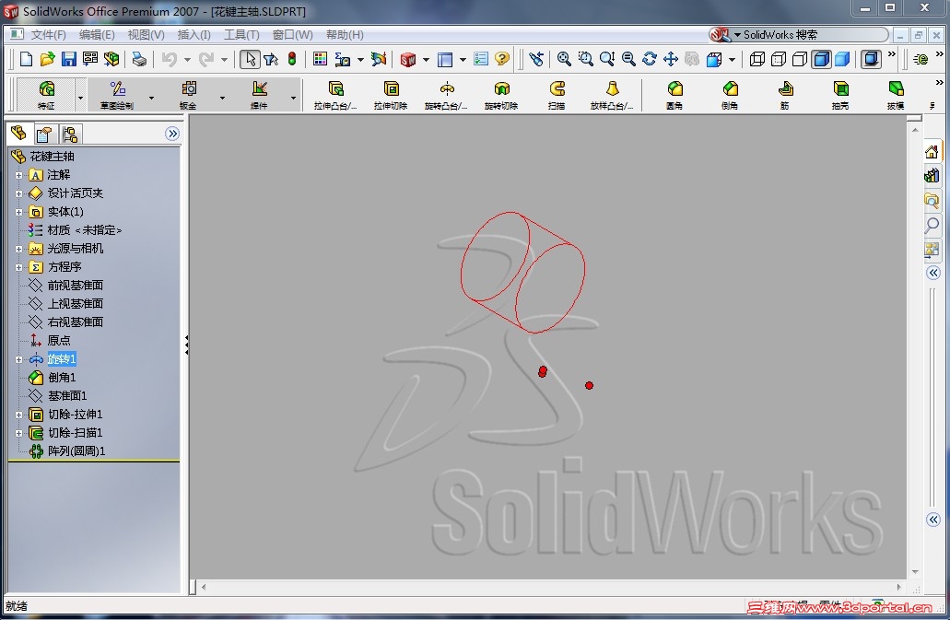Switch to the 钣金 sheet metal tab
The image size is (950, 620).
(x=188, y=95)
